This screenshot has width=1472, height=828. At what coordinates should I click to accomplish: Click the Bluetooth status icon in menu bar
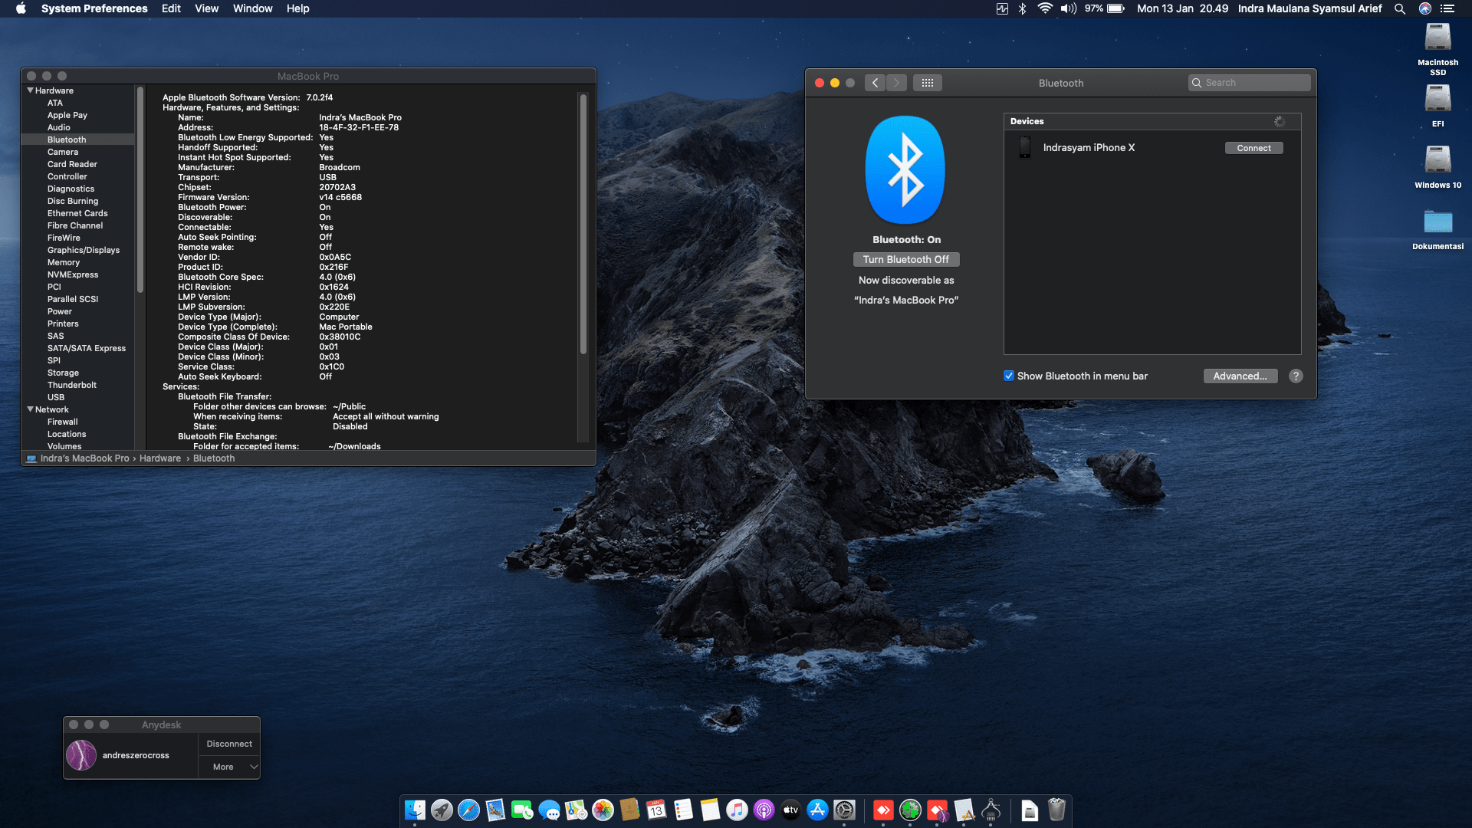pos(1022,8)
